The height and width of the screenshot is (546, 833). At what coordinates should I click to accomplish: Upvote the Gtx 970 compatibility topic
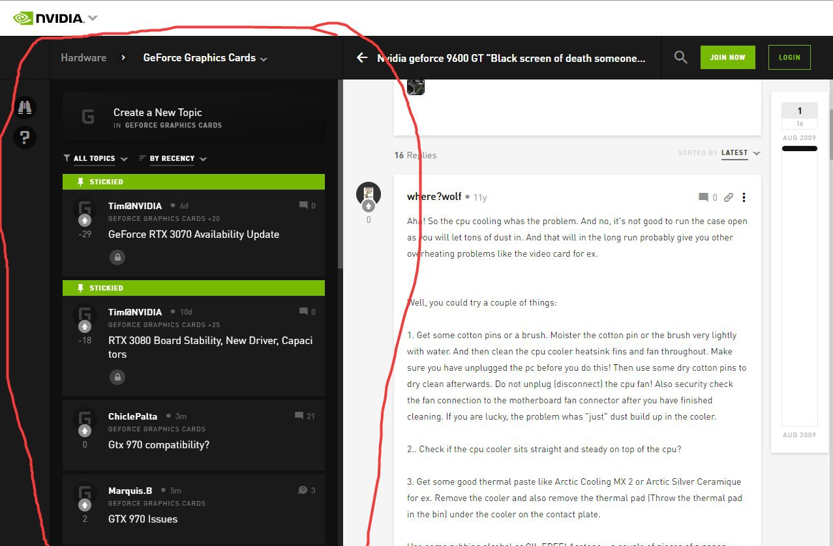coord(85,431)
